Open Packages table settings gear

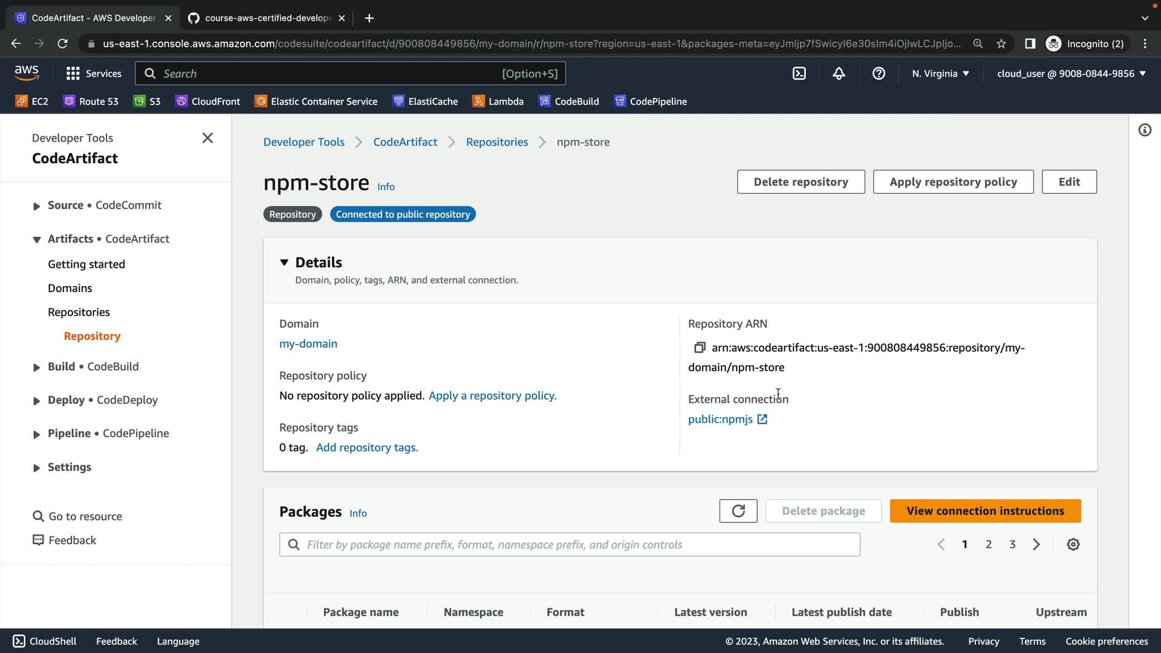1073,544
